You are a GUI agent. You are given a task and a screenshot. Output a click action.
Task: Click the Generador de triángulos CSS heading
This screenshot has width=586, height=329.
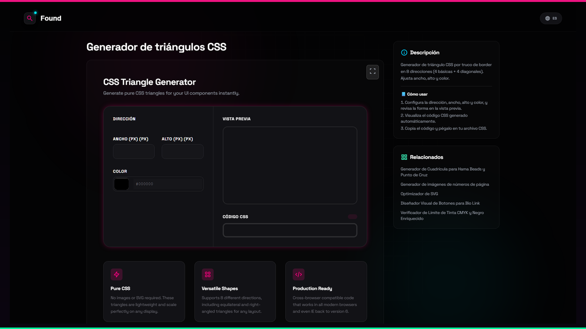pyautogui.click(x=156, y=47)
